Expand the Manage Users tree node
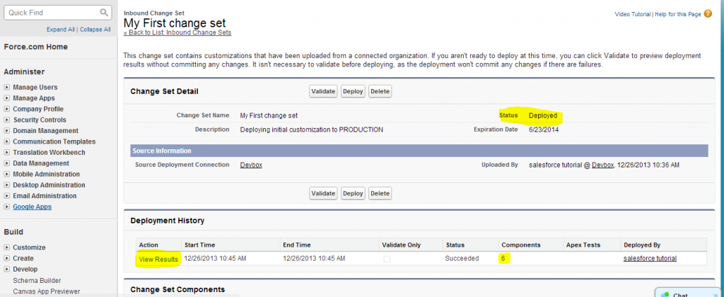This screenshot has height=297, width=724. [x=7, y=88]
